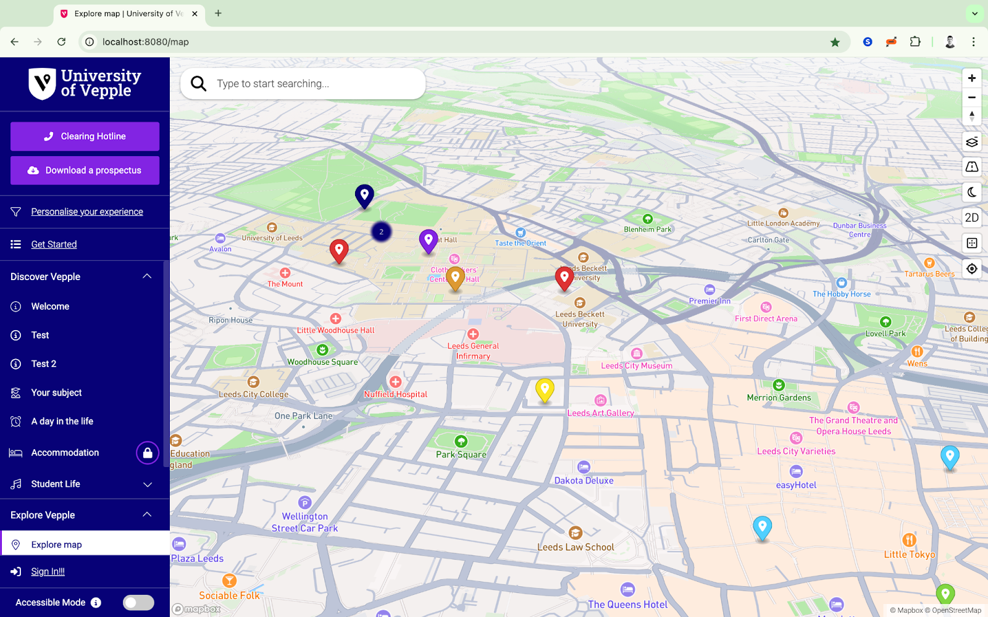988x617 pixels.
Task: Select the purple map pin
Action: 429,241
